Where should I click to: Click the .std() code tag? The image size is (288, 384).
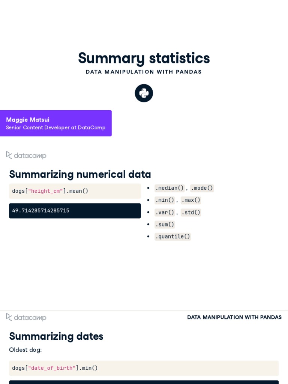click(191, 212)
